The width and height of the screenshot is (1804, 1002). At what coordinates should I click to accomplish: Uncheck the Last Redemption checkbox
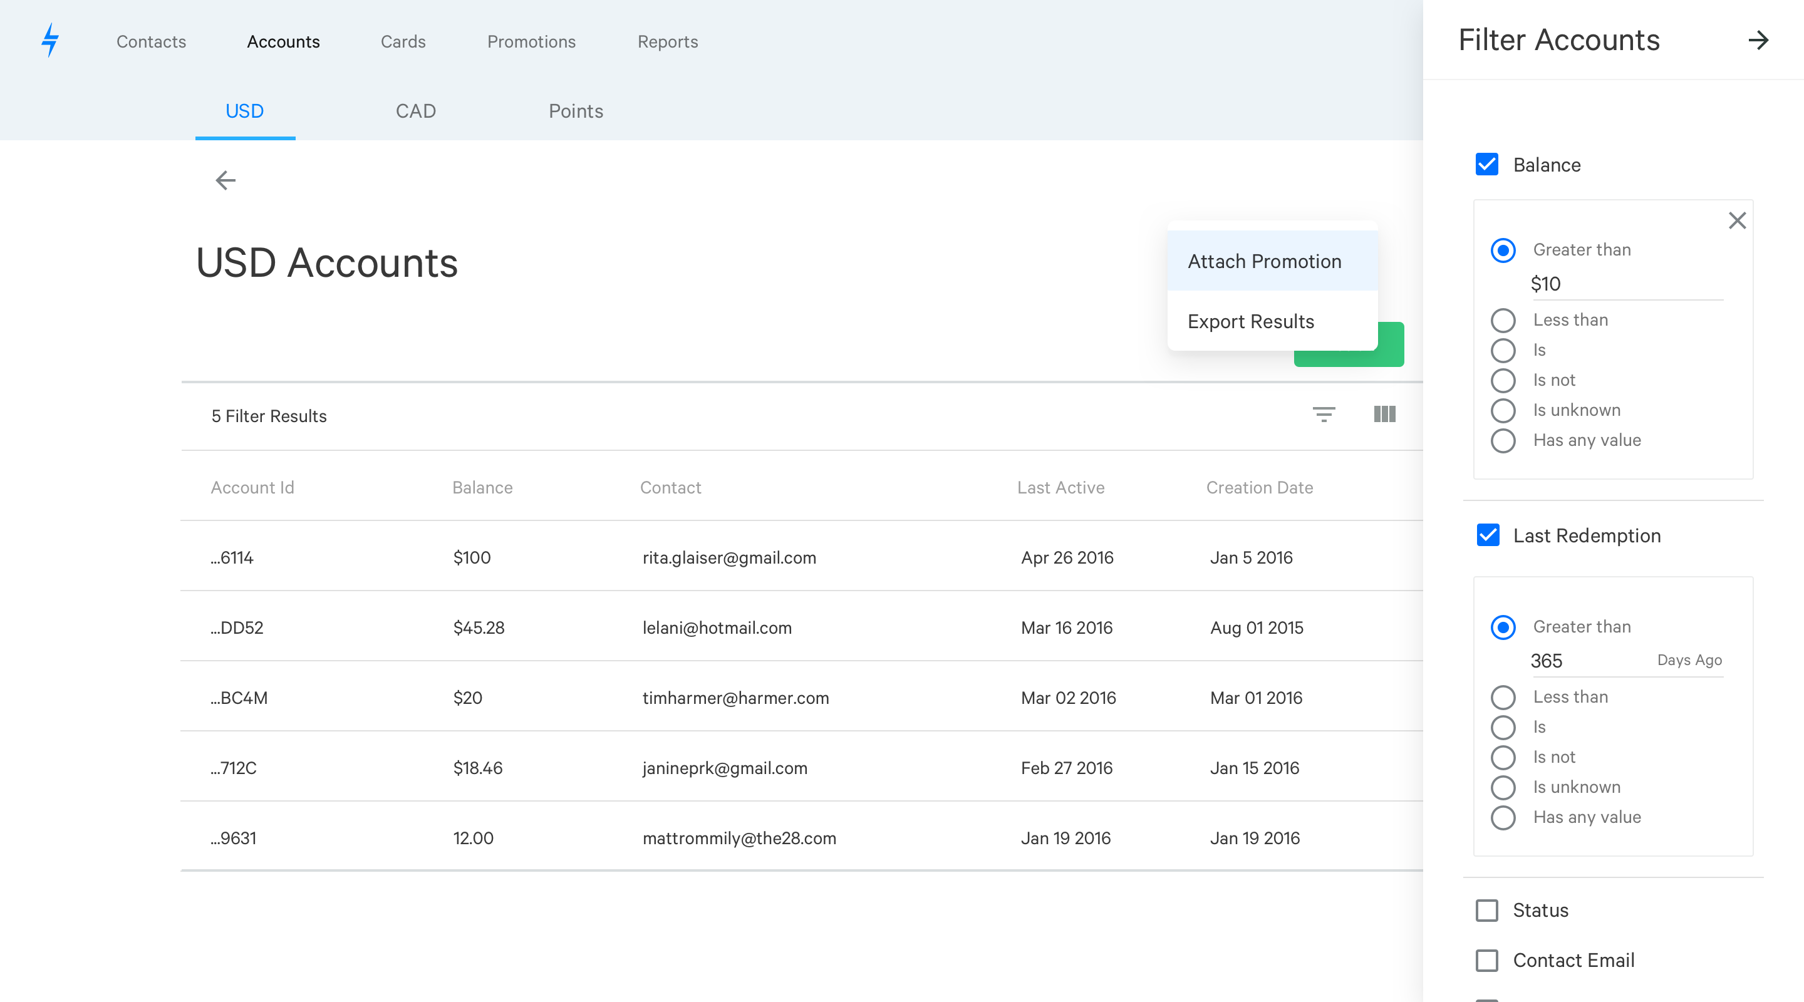pyautogui.click(x=1487, y=535)
